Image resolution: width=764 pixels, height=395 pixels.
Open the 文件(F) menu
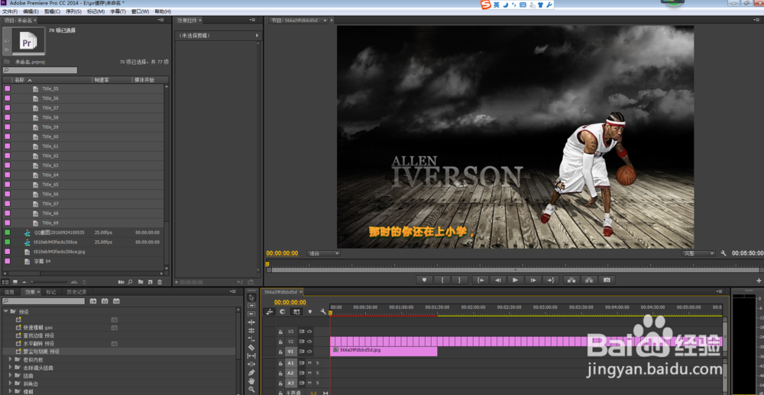tap(10, 11)
